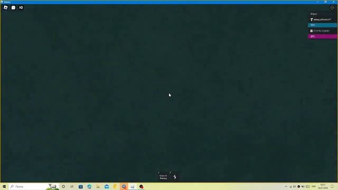Viewport: 338px width, 190px height.
Task: Select the first player in the player list
Action: 322,20
